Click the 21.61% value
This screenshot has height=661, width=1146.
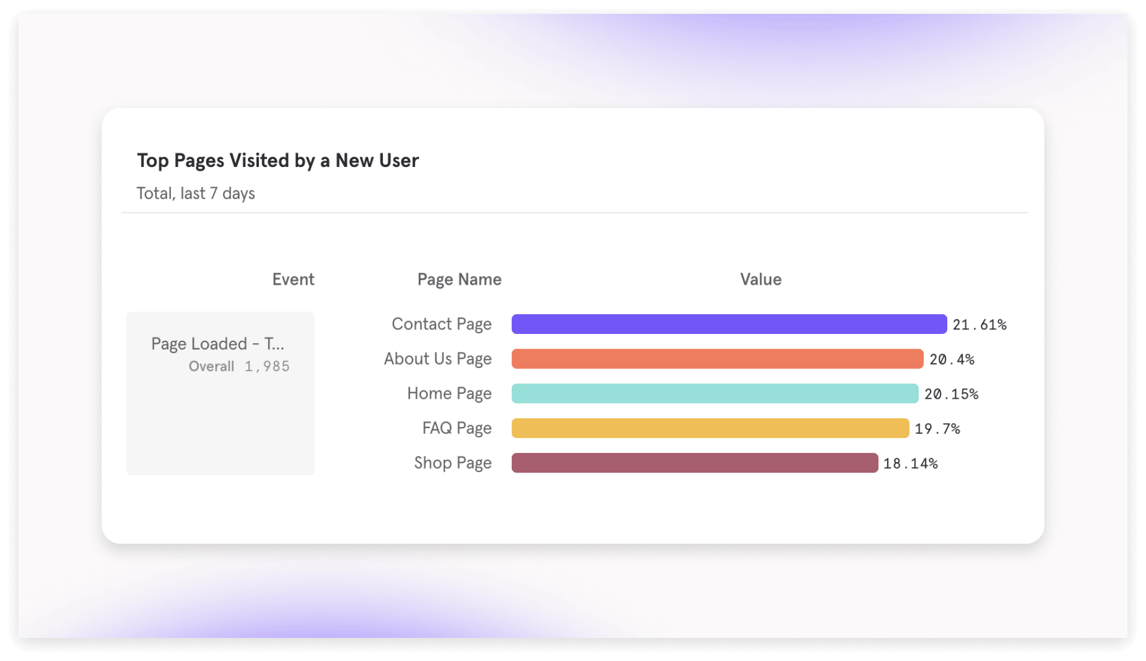980,325
